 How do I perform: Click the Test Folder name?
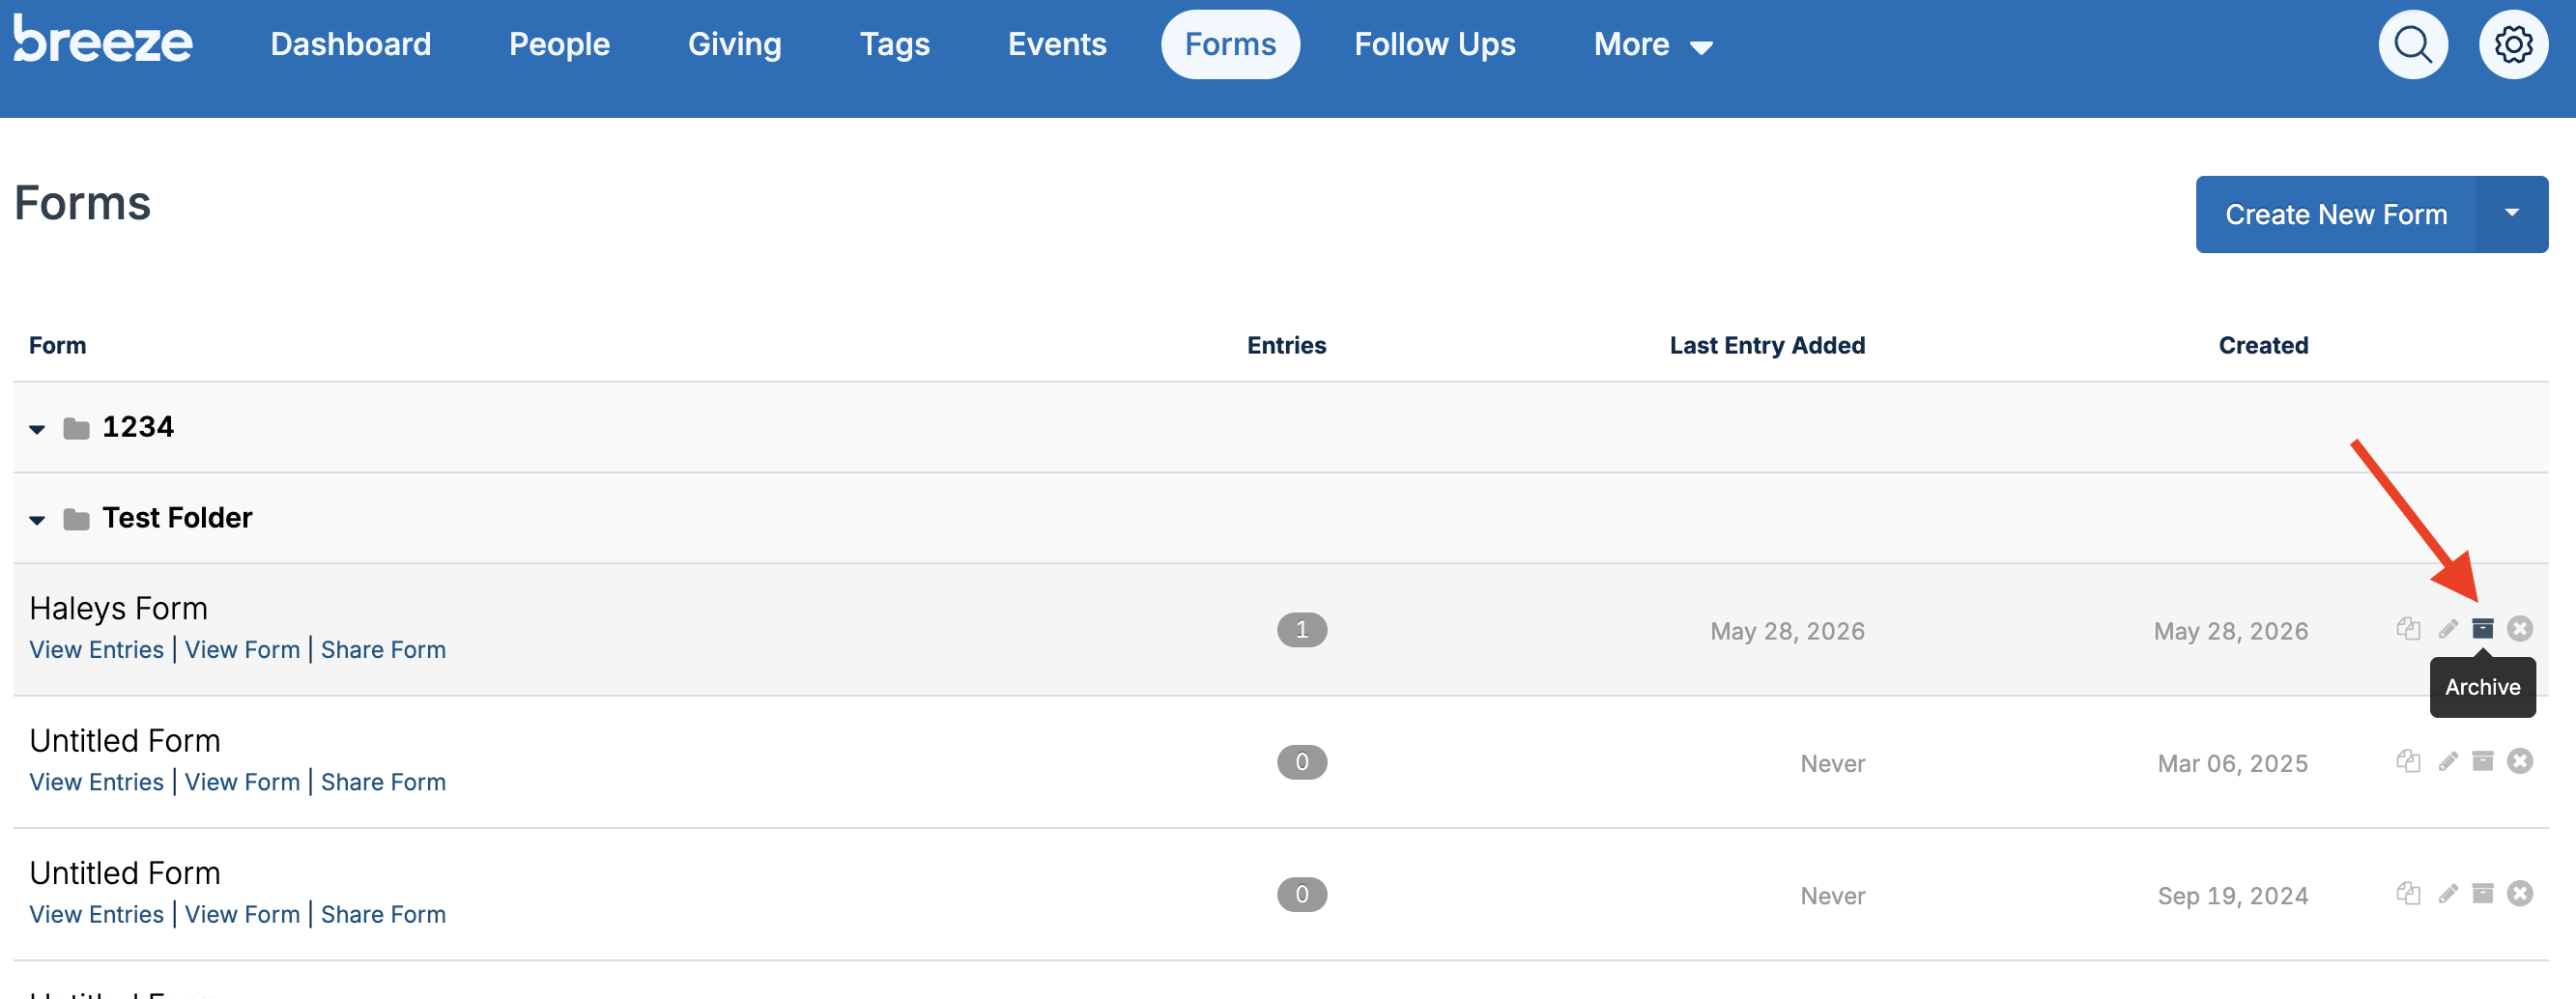click(177, 519)
